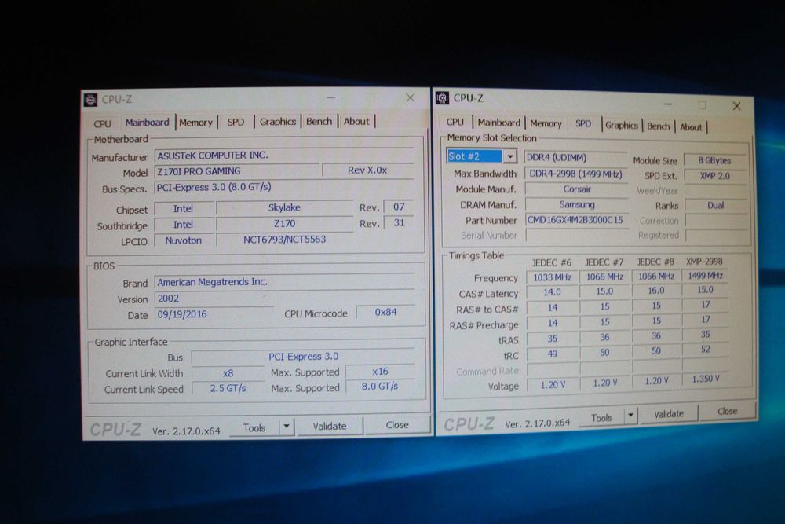Open About tab in the left CPU-Z window

[356, 121]
